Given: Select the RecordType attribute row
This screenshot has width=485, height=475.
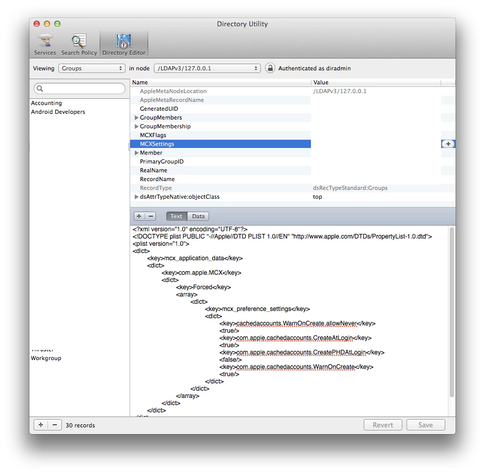Looking at the screenshot, I should pyautogui.click(x=293, y=188).
